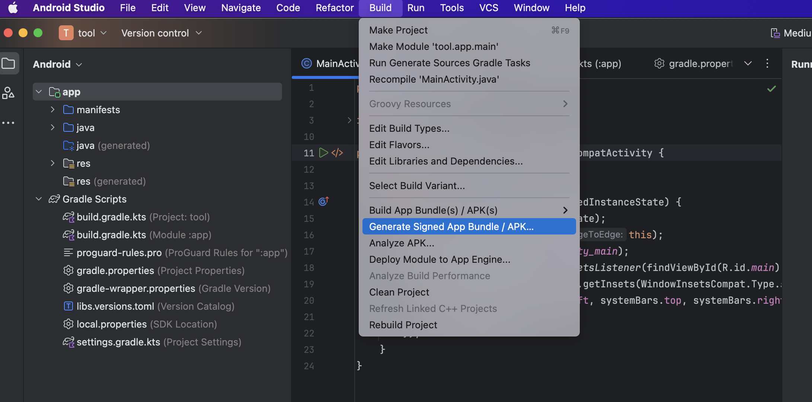Select Generate Signed App Bundle / APK
This screenshot has width=812, height=402.
point(451,226)
